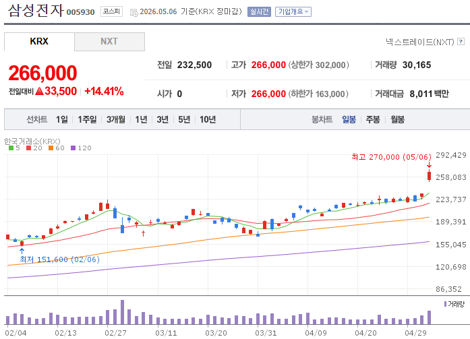Viewport: 470px width, 339px height.
Task: Click the 실시간 real-time button
Action: pyautogui.click(x=260, y=11)
